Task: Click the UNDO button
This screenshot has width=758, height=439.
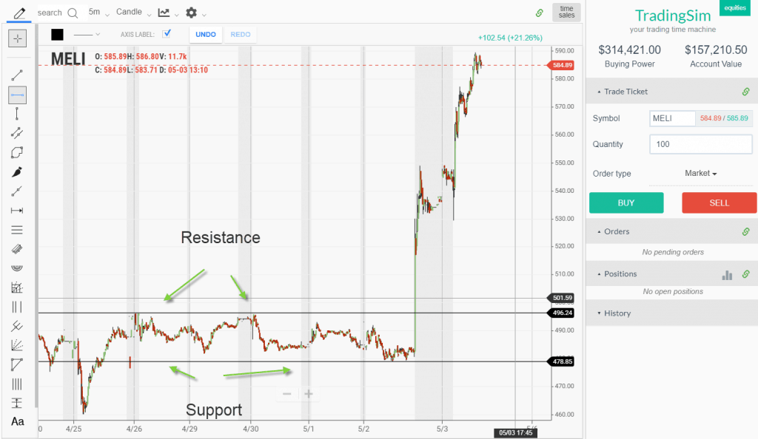Action: (x=205, y=34)
